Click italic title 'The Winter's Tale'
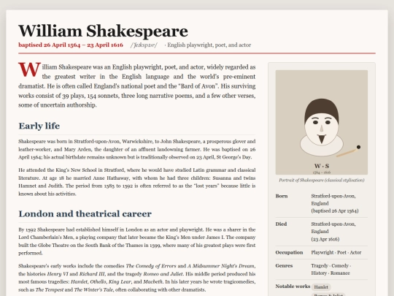The image size is (394, 296). coord(93,289)
